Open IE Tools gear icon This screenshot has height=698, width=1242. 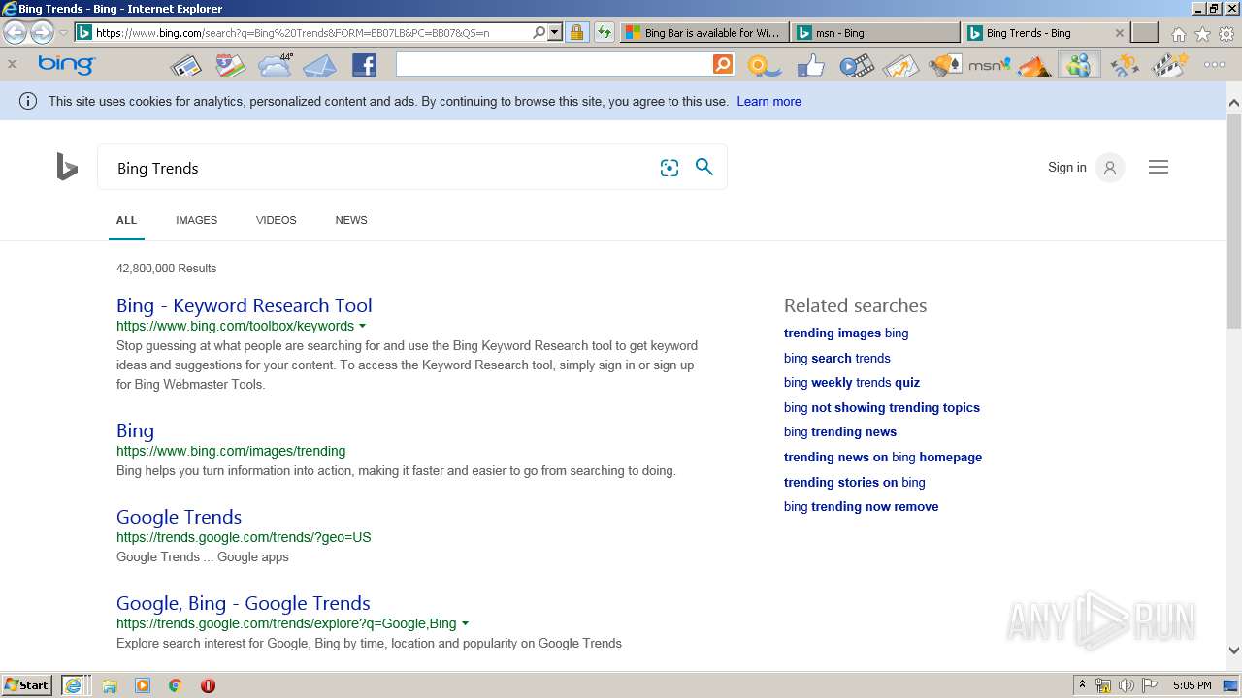[1226, 33]
